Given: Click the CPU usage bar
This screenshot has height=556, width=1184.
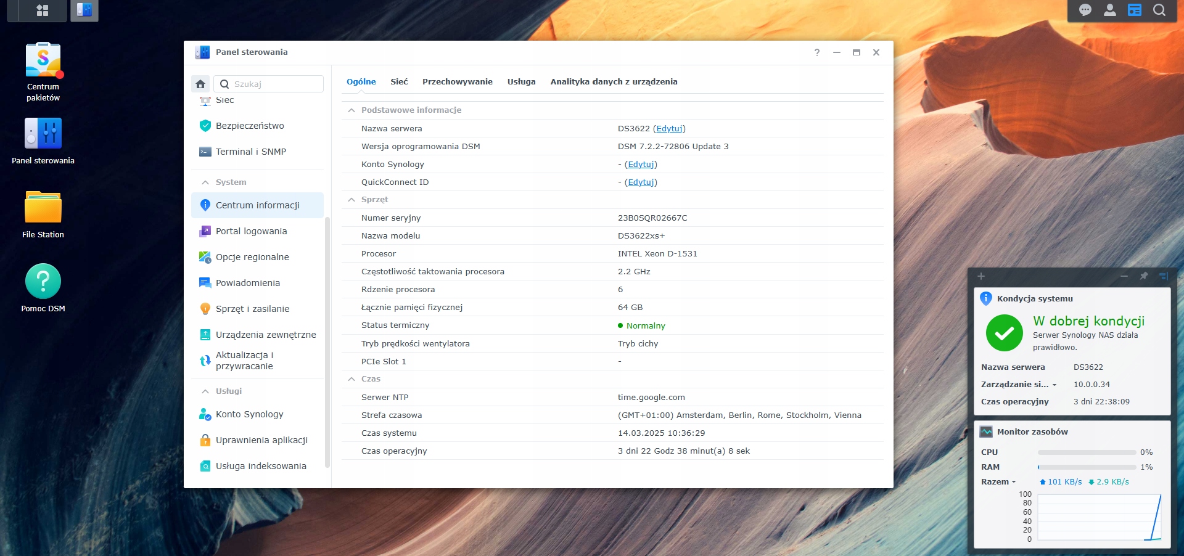Looking at the screenshot, I should click(1087, 452).
